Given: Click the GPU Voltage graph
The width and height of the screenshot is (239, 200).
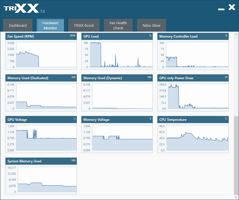Looking at the screenshot, I should pyautogui.click(x=46, y=138).
